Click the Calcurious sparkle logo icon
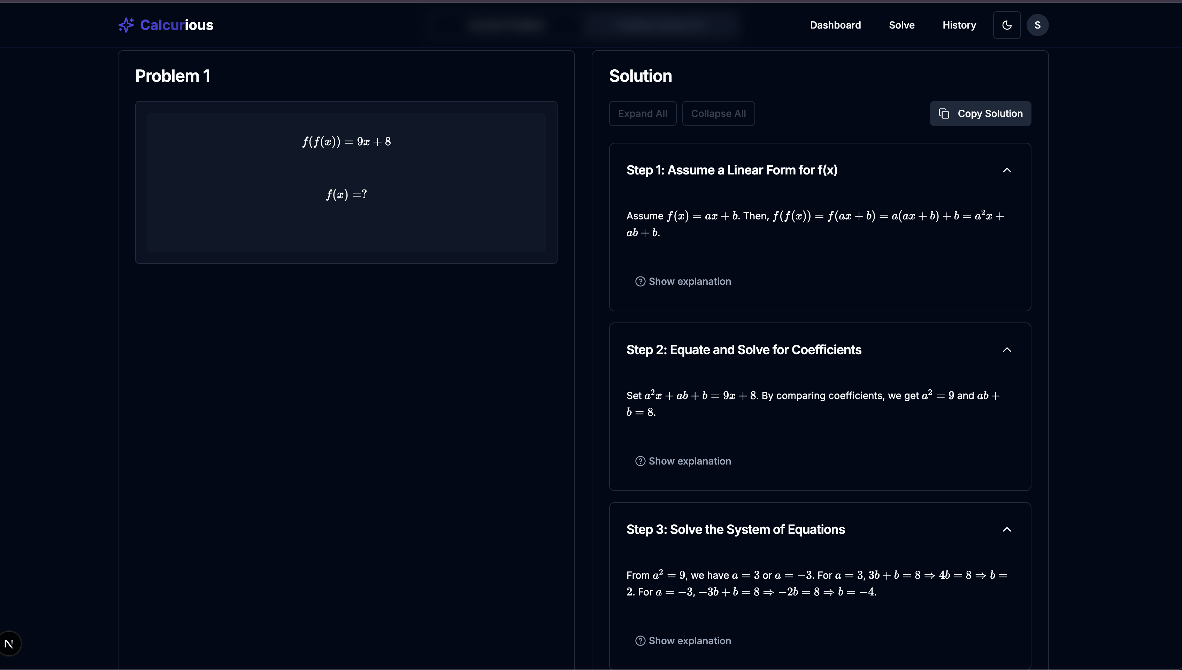This screenshot has width=1182, height=670. click(126, 25)
